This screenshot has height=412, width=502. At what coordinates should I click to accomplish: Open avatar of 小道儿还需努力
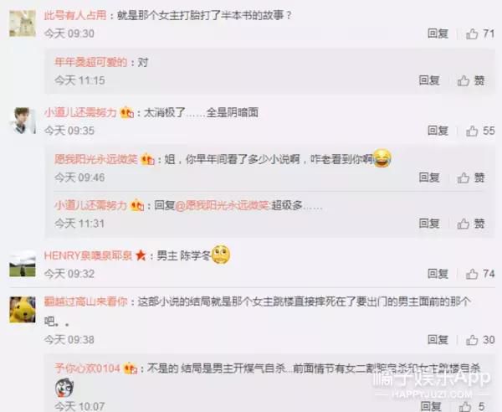pyautogui.click(x=24, y=121)
